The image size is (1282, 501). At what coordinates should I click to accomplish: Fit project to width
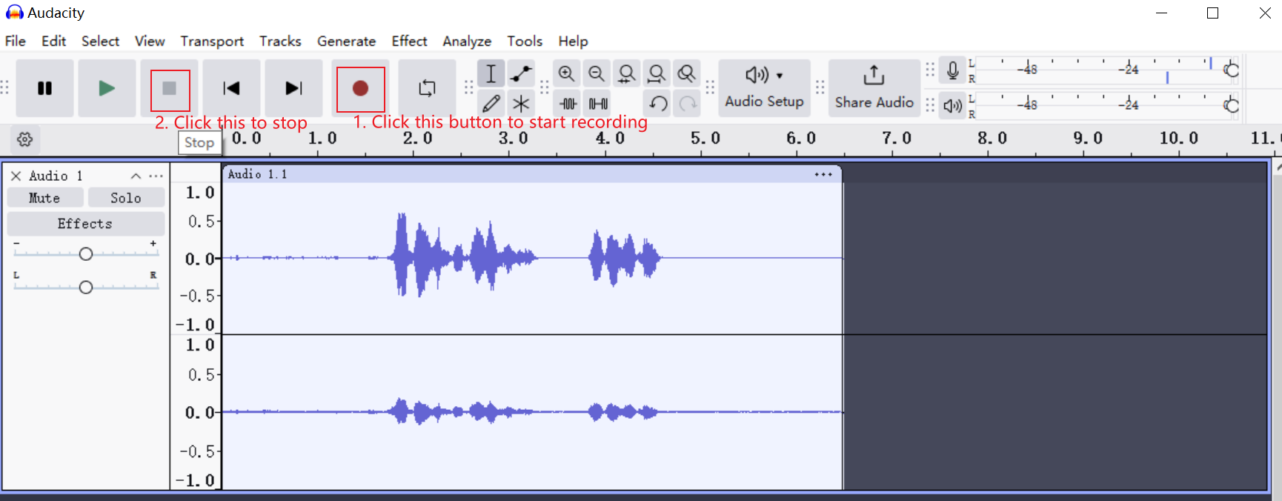coord(657,73)
